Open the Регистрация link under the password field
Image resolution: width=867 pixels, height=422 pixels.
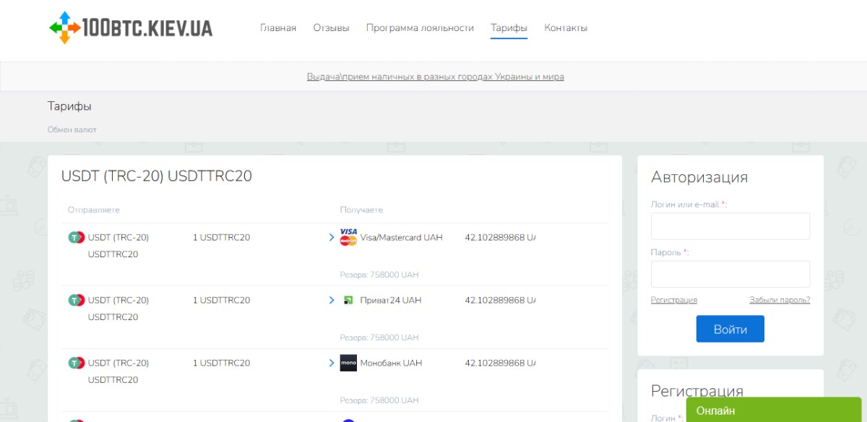[x=674, y=300]
